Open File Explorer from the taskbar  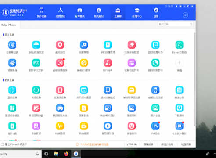pos(56,154)
